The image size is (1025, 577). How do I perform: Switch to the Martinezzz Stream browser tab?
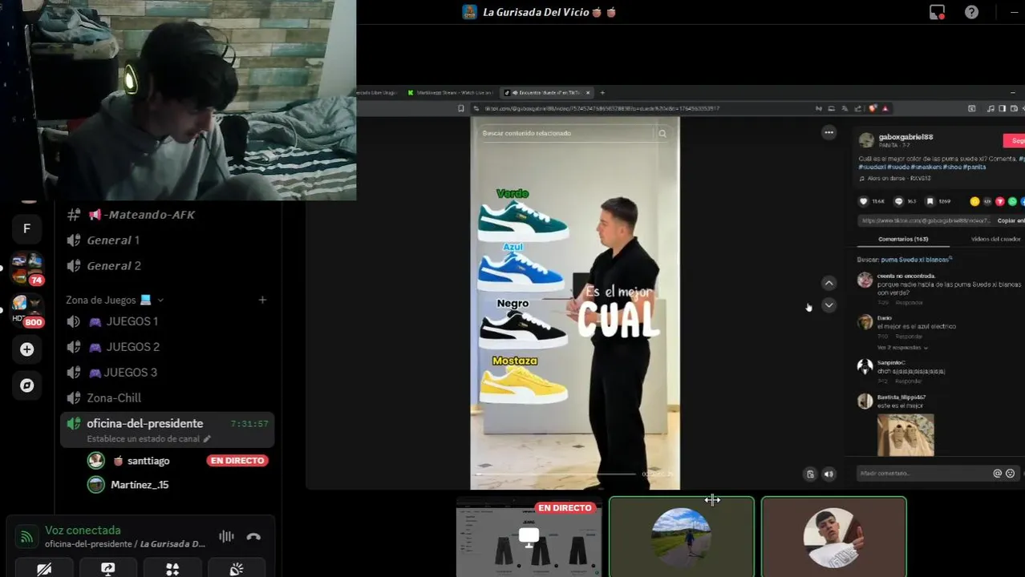coord(449,93)
